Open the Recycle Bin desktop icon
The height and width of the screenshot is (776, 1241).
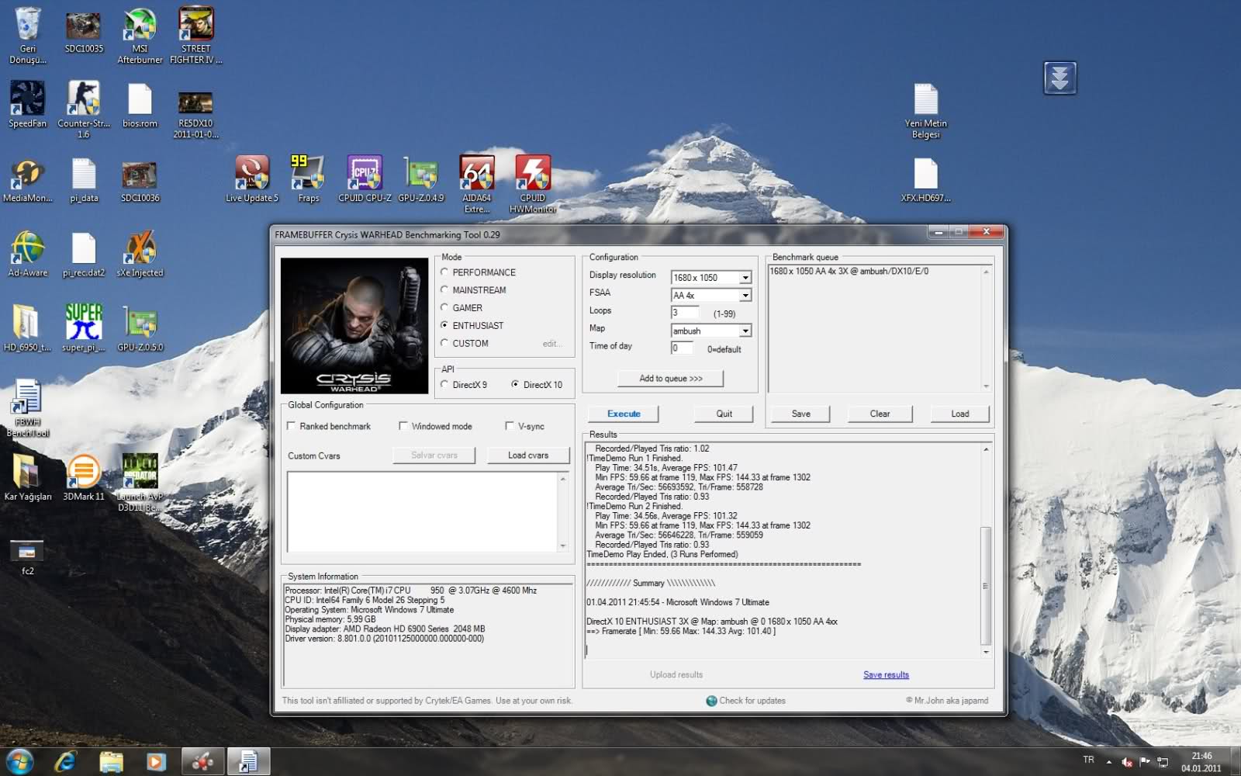pos(28,35)
